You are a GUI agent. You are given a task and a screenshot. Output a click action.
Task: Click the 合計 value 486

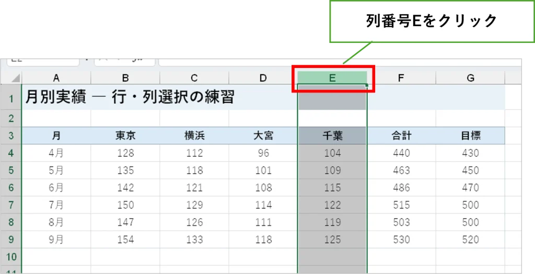click(401, 188)
